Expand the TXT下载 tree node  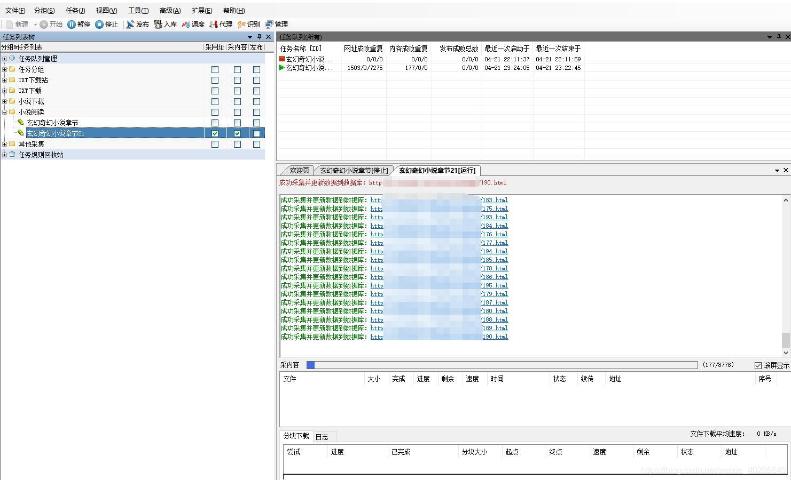pos(4,91)
